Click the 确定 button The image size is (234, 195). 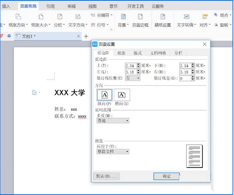tap(166, 176)
